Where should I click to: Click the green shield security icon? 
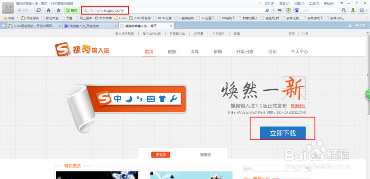pos(288,10)
